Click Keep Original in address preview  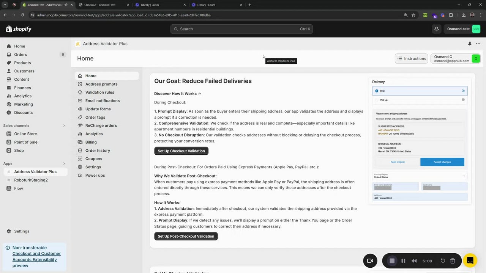398,162
